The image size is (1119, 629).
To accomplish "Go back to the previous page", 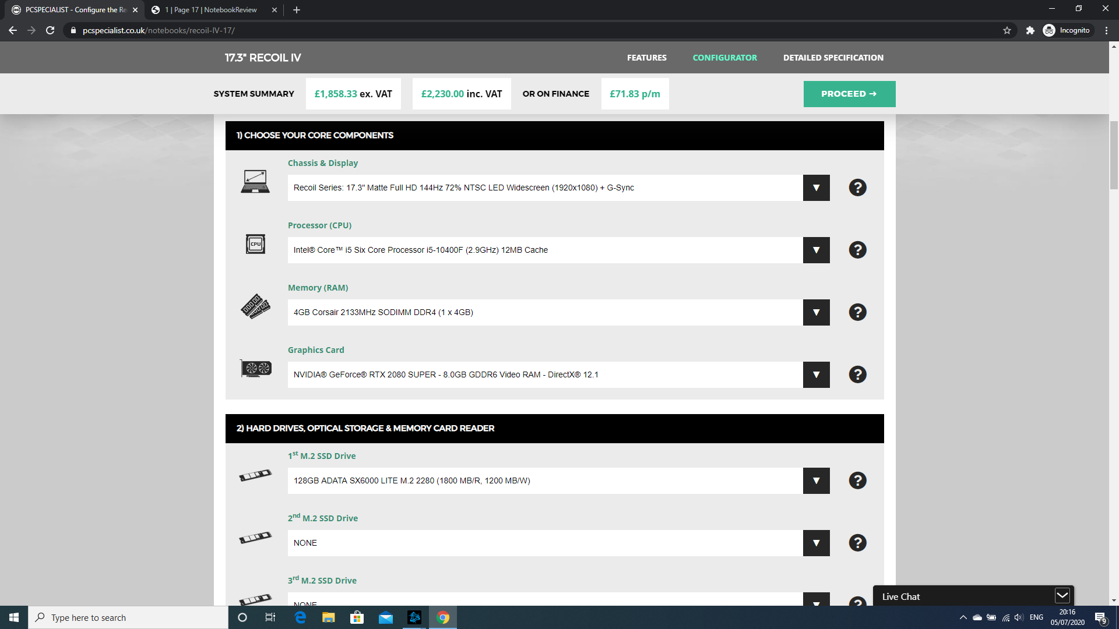I will [x=13, y=30].
